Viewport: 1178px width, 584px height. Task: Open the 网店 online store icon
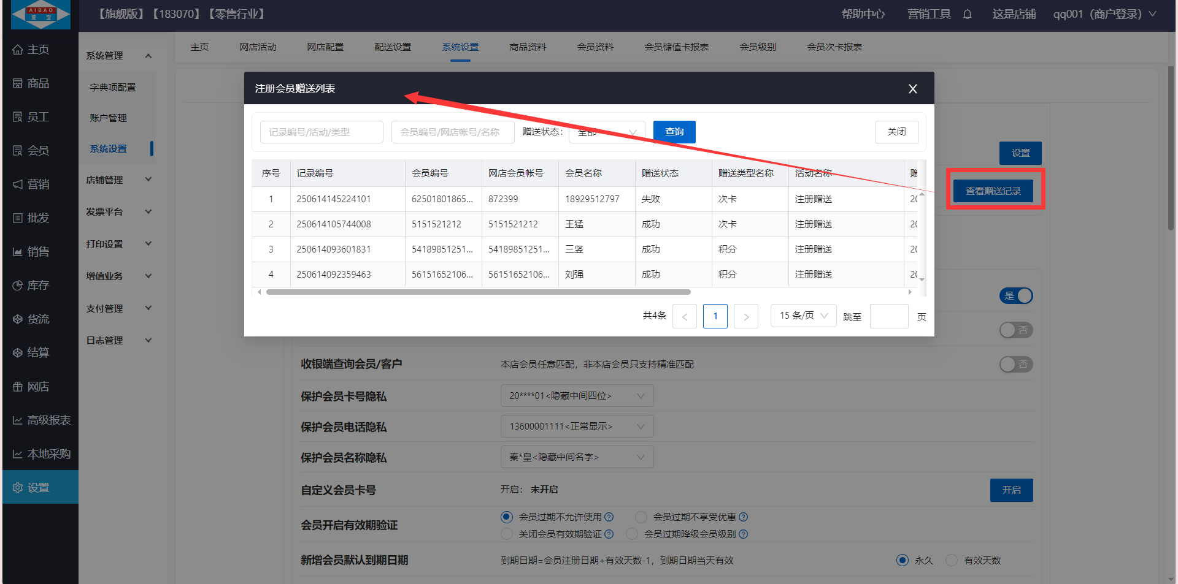point(18,387)
